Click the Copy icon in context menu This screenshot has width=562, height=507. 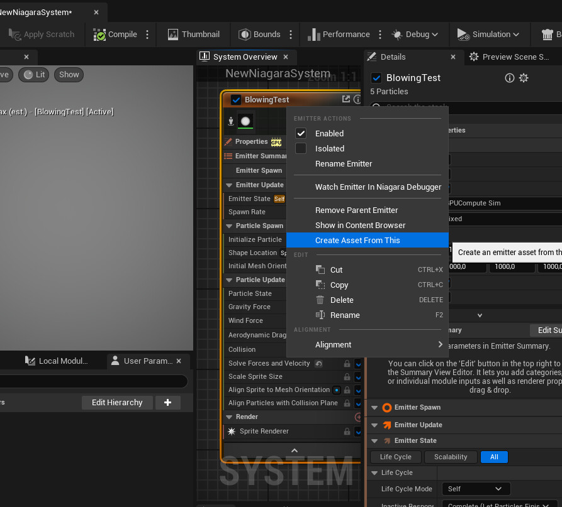click(320, 285)
